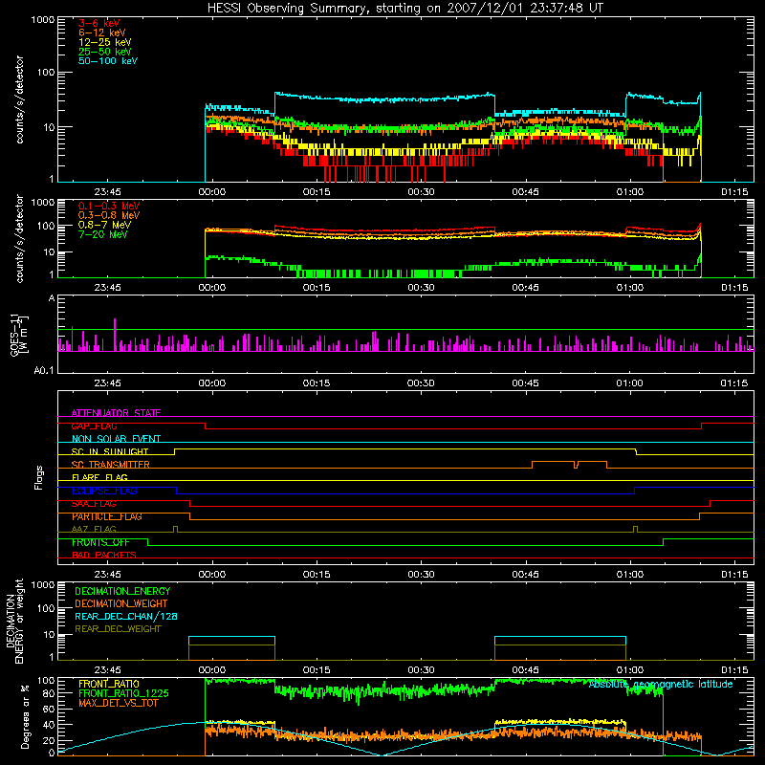This screenshot has width=765, height=765.
Task: Click the FRONT_RATIO legend entry
Action: [x=109, y=684]
